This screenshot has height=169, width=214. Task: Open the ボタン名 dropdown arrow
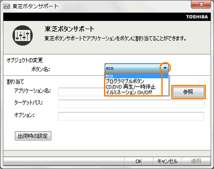(165, 68)
